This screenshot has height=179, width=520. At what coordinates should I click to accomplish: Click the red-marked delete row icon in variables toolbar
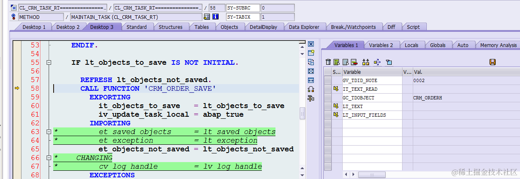click(x=354, y=62)
